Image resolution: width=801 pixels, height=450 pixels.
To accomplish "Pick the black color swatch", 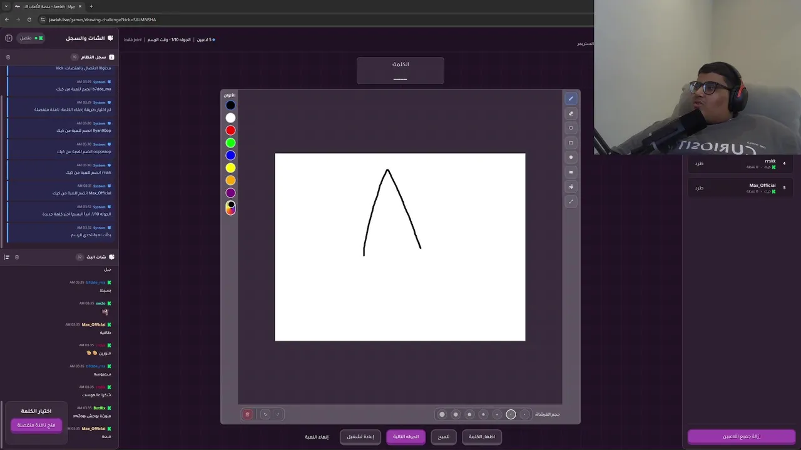I will [230, 106].
